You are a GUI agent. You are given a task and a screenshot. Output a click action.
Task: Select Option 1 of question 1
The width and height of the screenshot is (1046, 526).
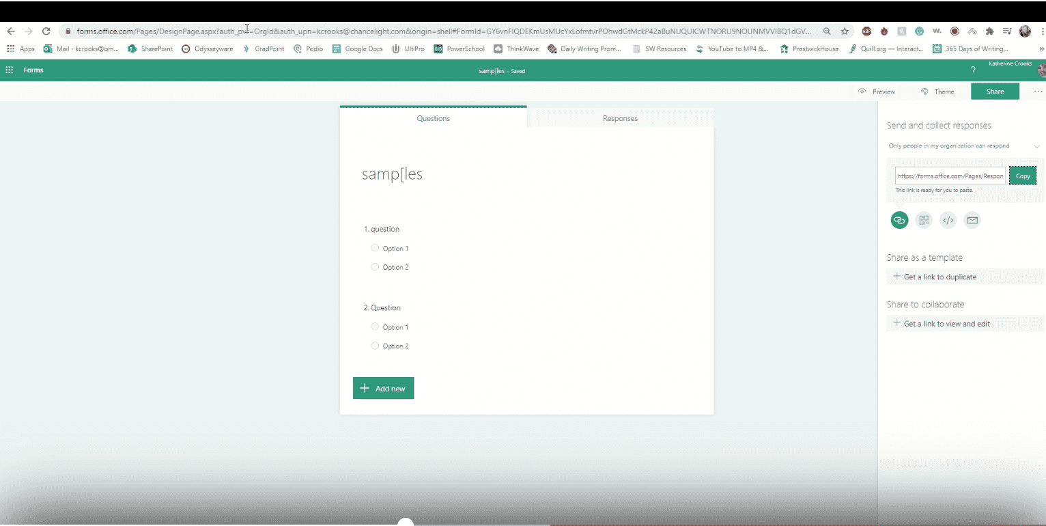375,247
